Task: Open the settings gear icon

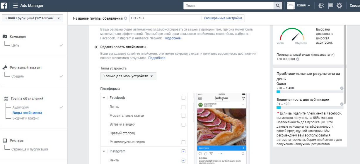Action: [339, 6]
